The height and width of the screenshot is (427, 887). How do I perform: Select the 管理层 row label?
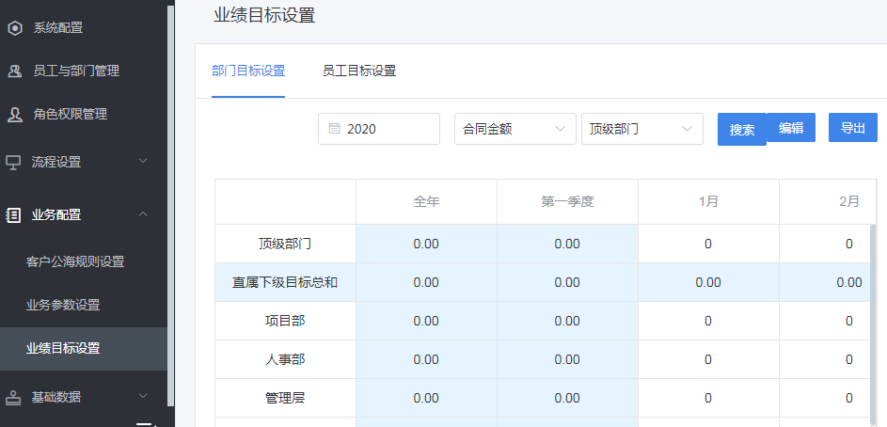285,398
